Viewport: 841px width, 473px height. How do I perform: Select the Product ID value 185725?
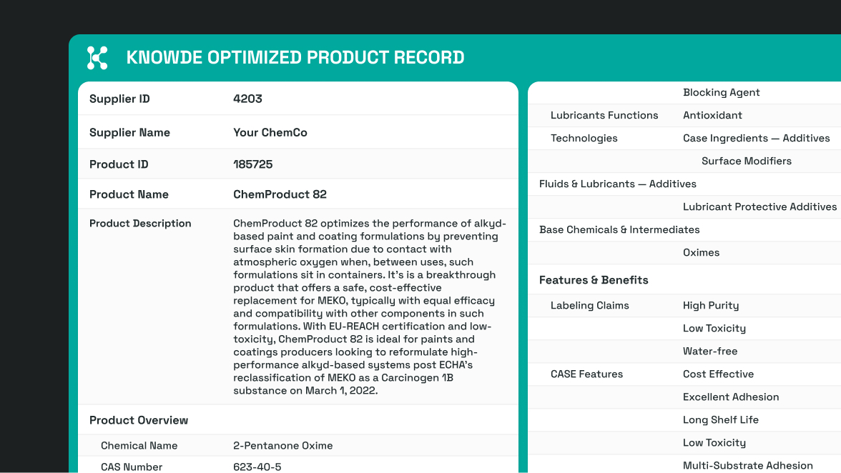point(252,164)
